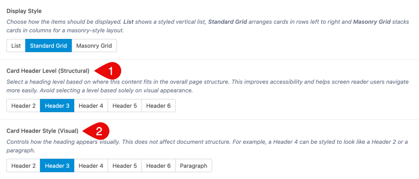Pick Header 4 for Card Header Style
Viewport: 419px width, 179px height.
click(x=91, y=166)
